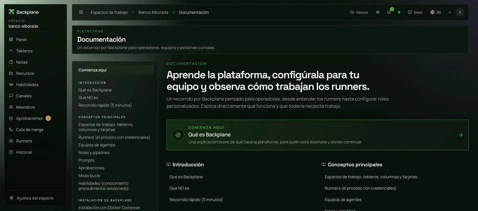The height and width of the screenshot is (211, 478).
Task: Open Qué NO es under Introducción heading
Action: [179, 188]
